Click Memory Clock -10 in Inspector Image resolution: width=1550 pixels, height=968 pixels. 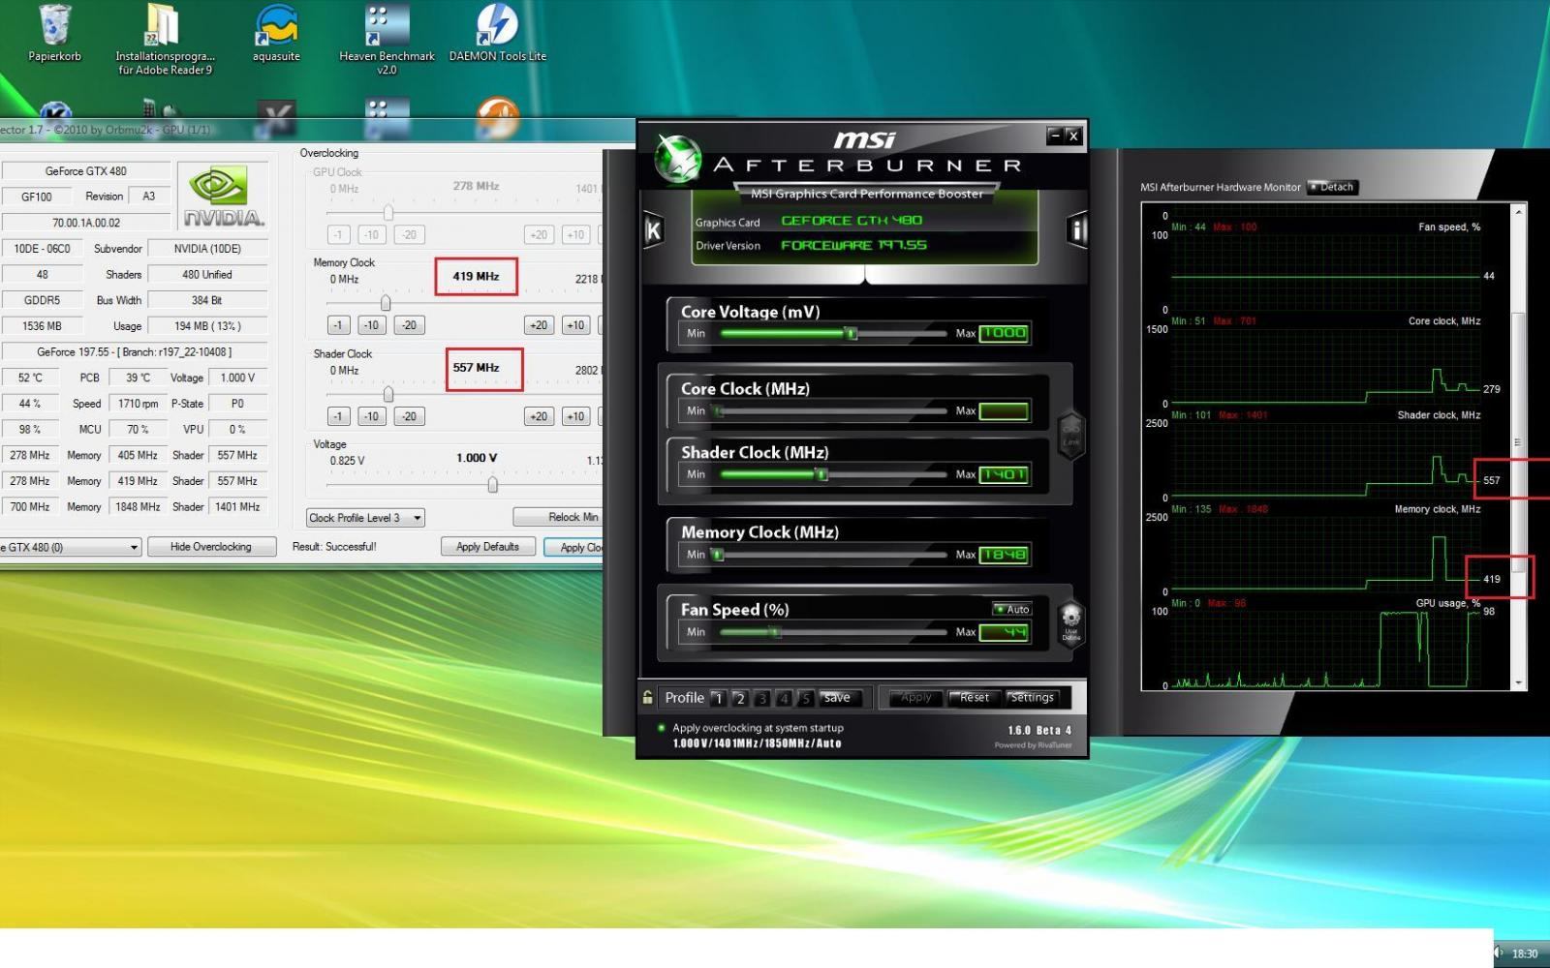(372, 325)
